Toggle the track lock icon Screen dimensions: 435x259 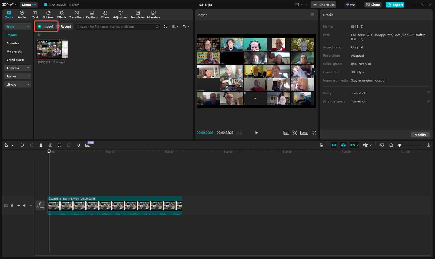click(x=12, y=205)
